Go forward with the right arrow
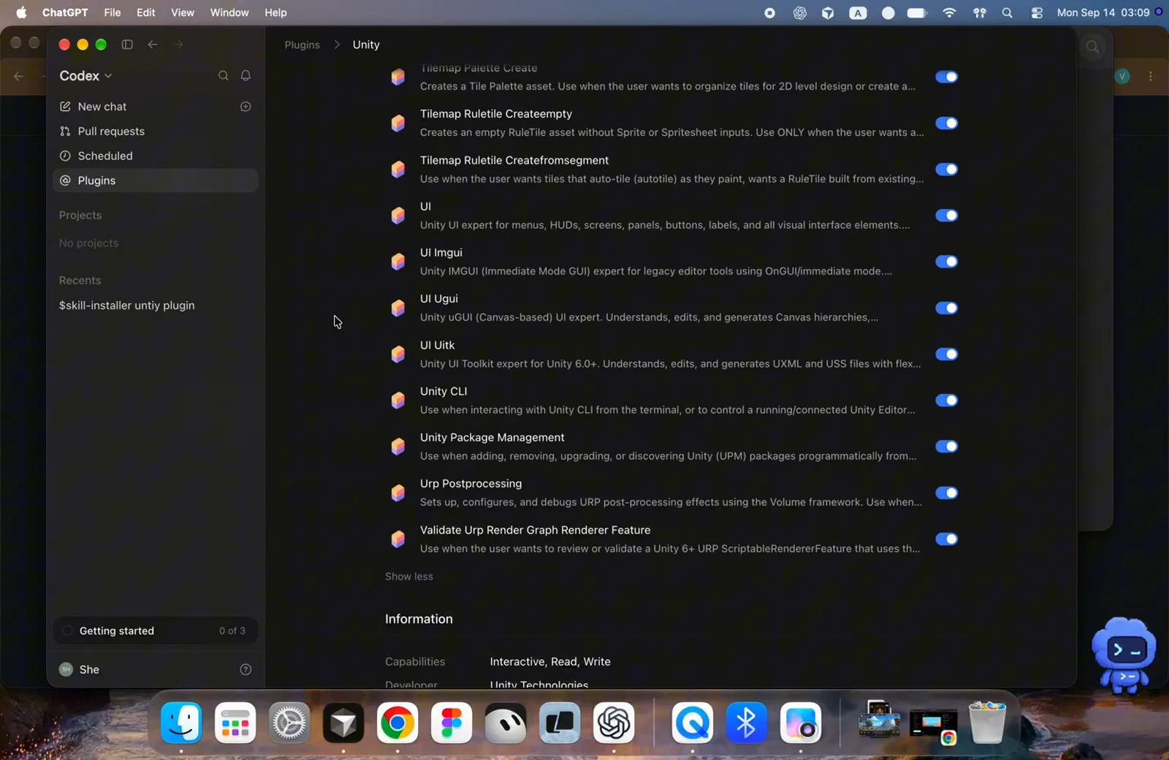Screen dimensions: 1169x760 coord(178,45)
